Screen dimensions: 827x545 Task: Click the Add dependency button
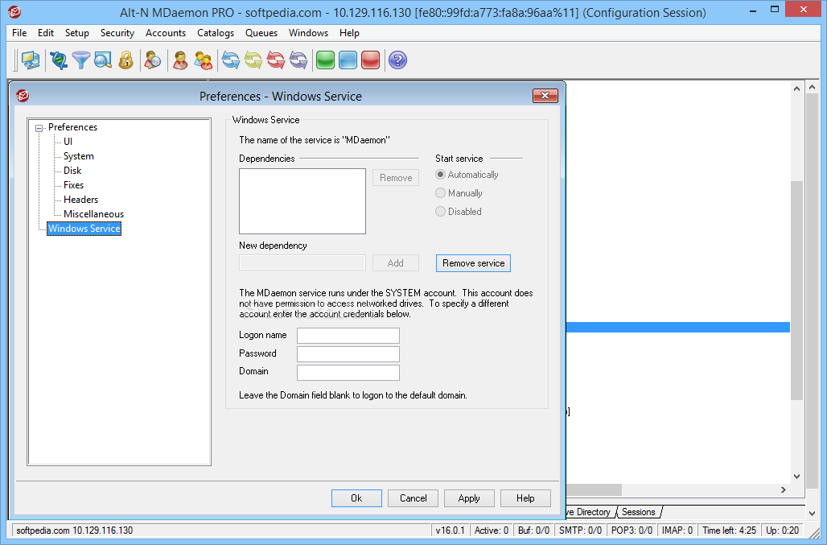pyautogui.click(x=396, y=262)
